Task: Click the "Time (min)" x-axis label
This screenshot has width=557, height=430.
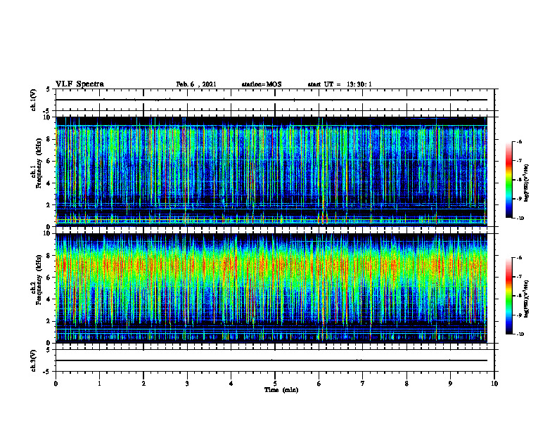Action: coord(281,390)
